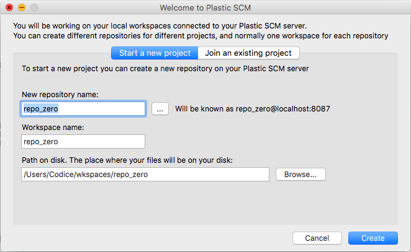Focus the Workspace name input field
Image resolution: width=411 pixels, height=252 pixels.
[83, 141]
